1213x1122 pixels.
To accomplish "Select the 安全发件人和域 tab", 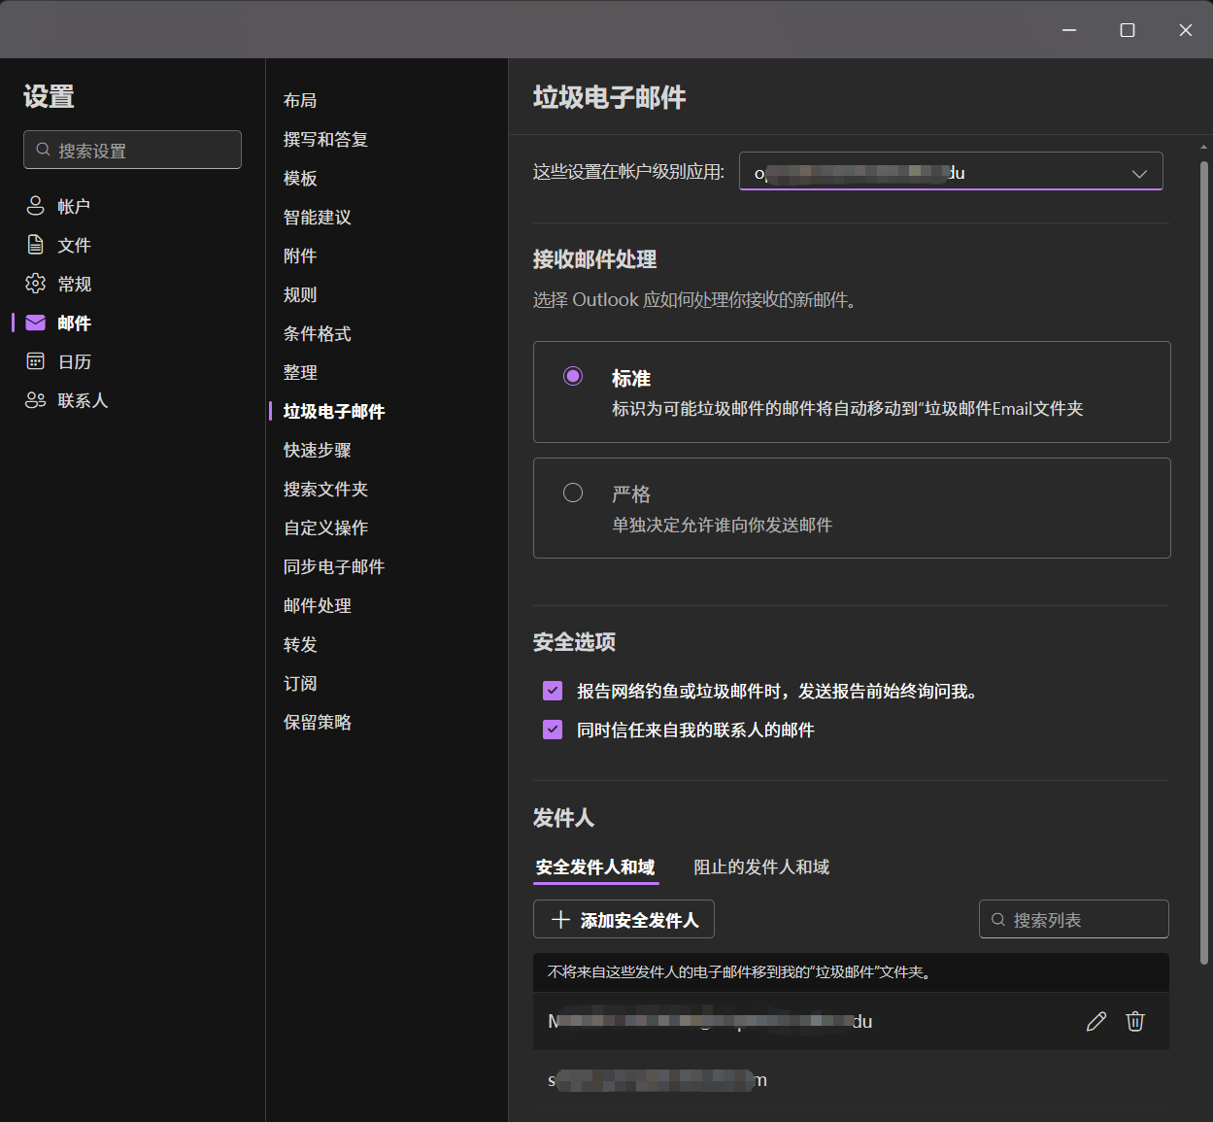I will click(x=595, y=867).
